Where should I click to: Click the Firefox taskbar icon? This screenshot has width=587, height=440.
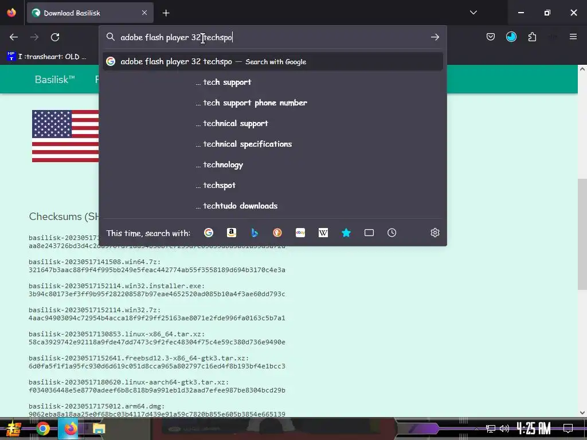69,429
